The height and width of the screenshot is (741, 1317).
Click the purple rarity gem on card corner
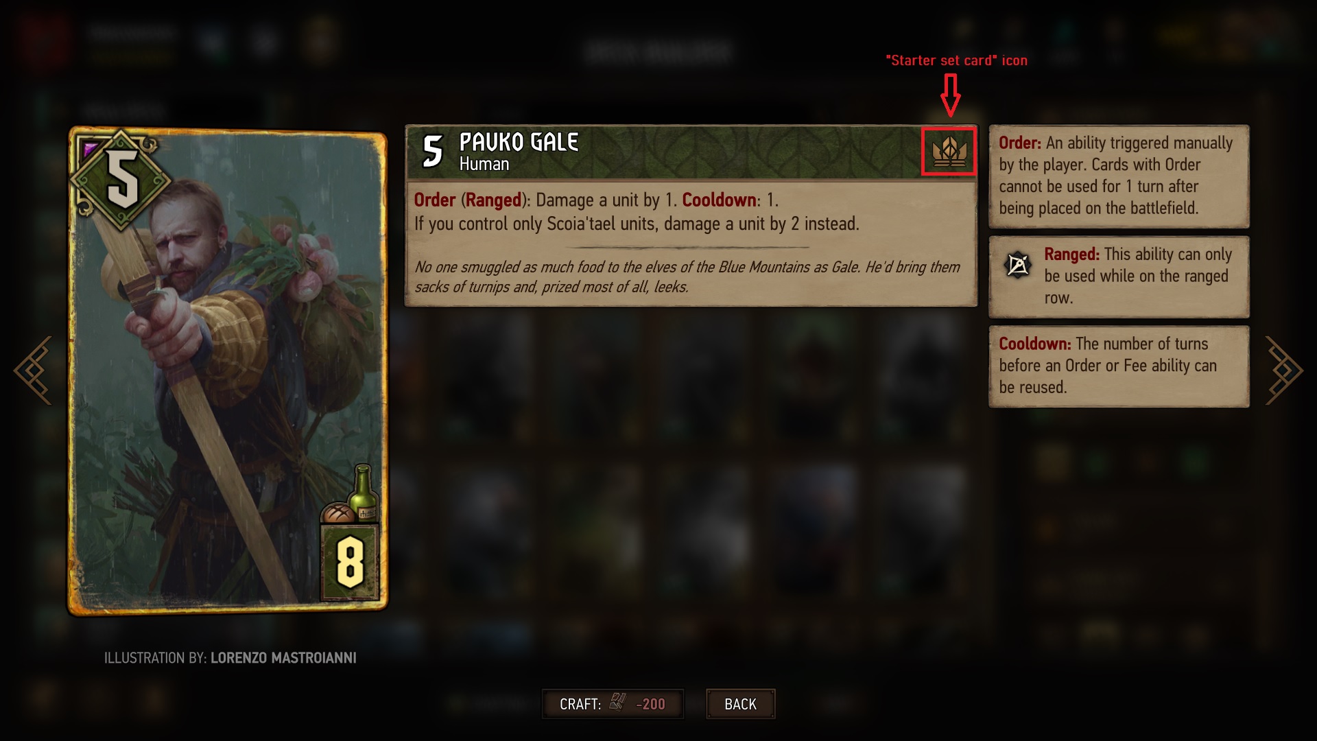tap(91, 148)
